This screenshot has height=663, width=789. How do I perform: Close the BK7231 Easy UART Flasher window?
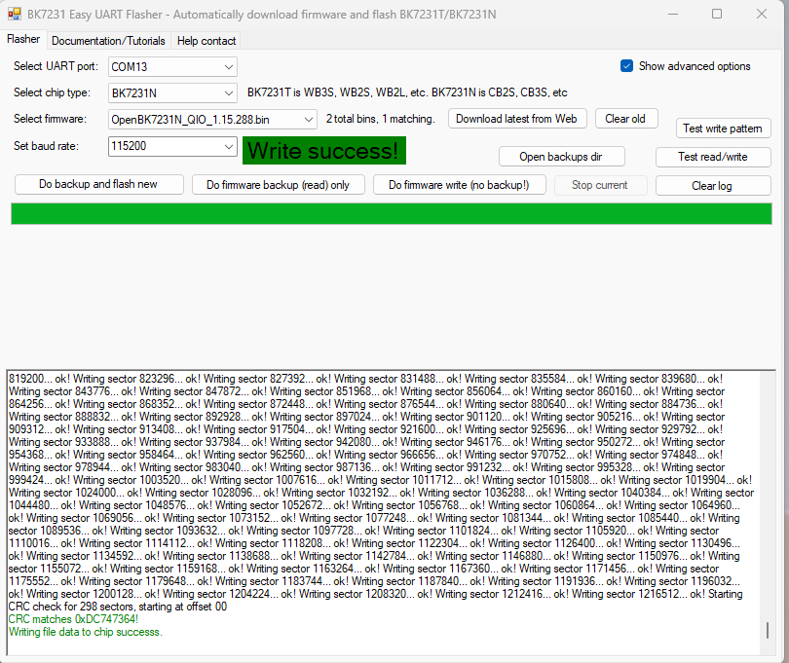click(x=762, y=14)
